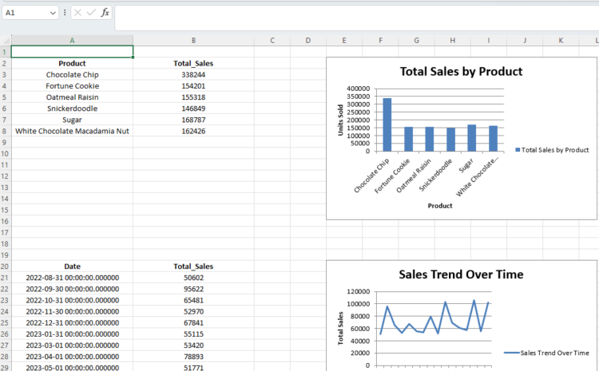Screen dimensions: 599x371
Task: Select row 2 header
Action: click(6, 63)
